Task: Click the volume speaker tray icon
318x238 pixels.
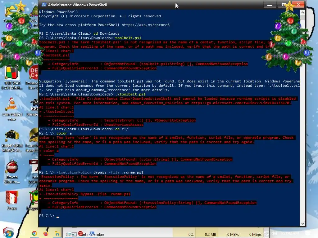Action: [274, 234]
